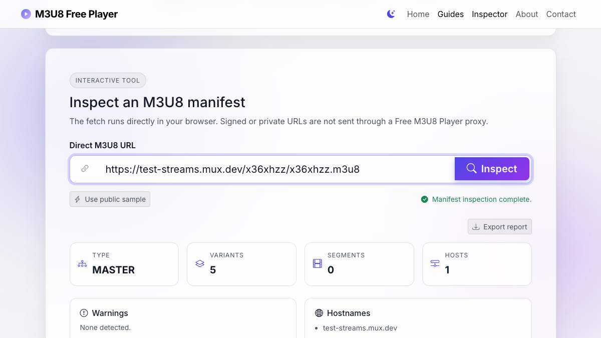Select the None detected text
This screenshot has height=338, width=601.
click(105, 327)
